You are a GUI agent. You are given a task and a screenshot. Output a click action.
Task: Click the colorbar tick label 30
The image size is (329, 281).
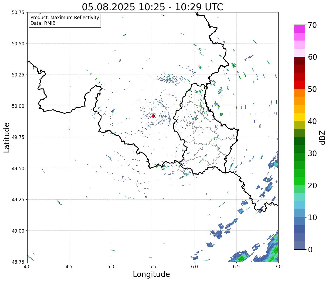[312, 153]
